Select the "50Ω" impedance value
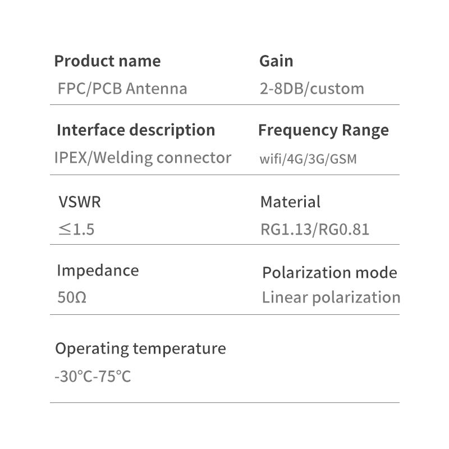The width and height of the screenshot is (449, 449). (72, 297)
